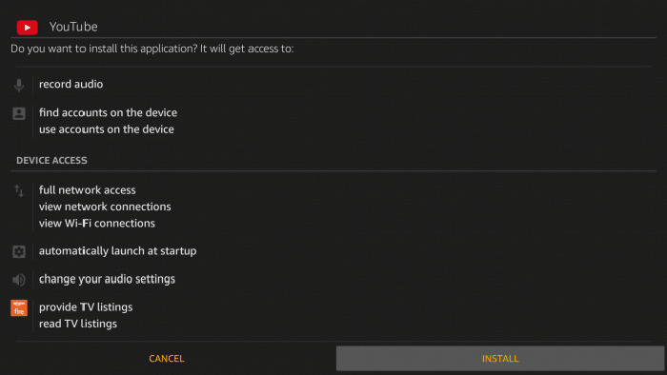Click the YouTube app logo icon
The width and height of the screenshot is (667, 375).
click(x=28, y=28)
